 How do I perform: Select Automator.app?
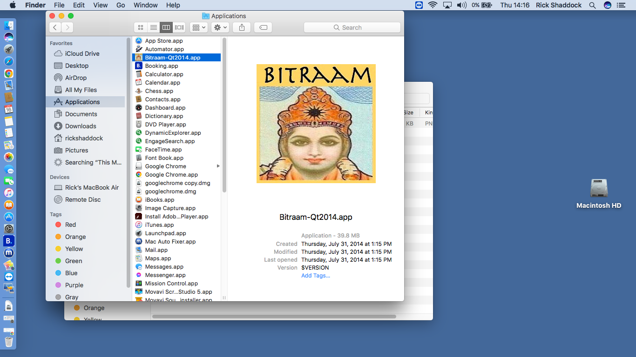coord(164,49)
